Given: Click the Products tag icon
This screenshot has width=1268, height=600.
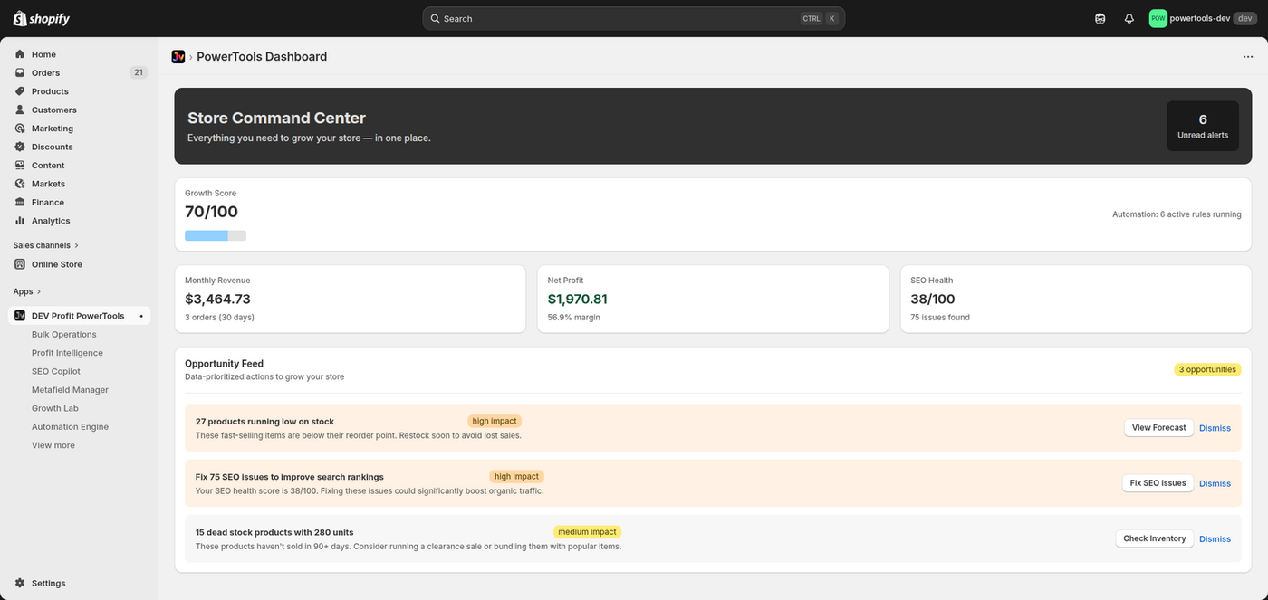Looking at the screenshot, I should tap(20, 91).
